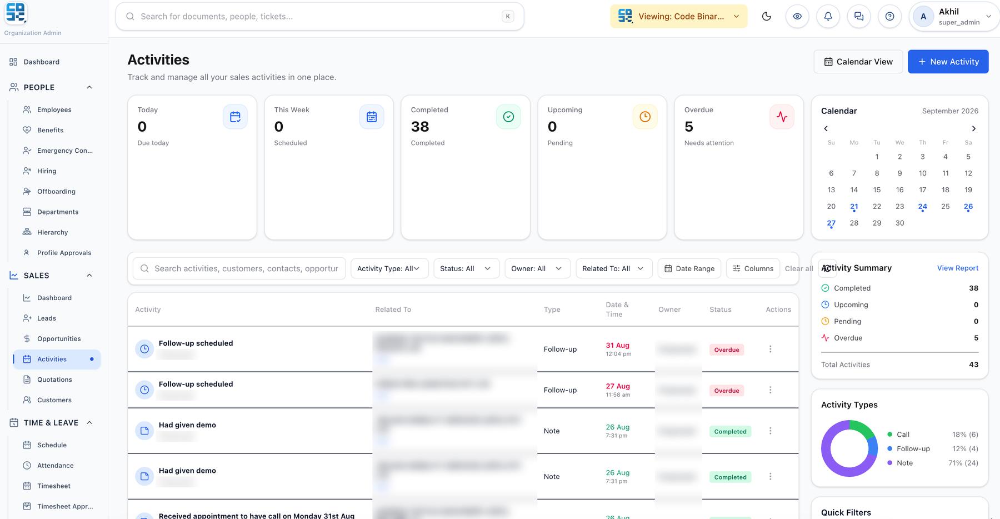Click the New Activity button
This screenshot has height=519, width=1000.
948,62
